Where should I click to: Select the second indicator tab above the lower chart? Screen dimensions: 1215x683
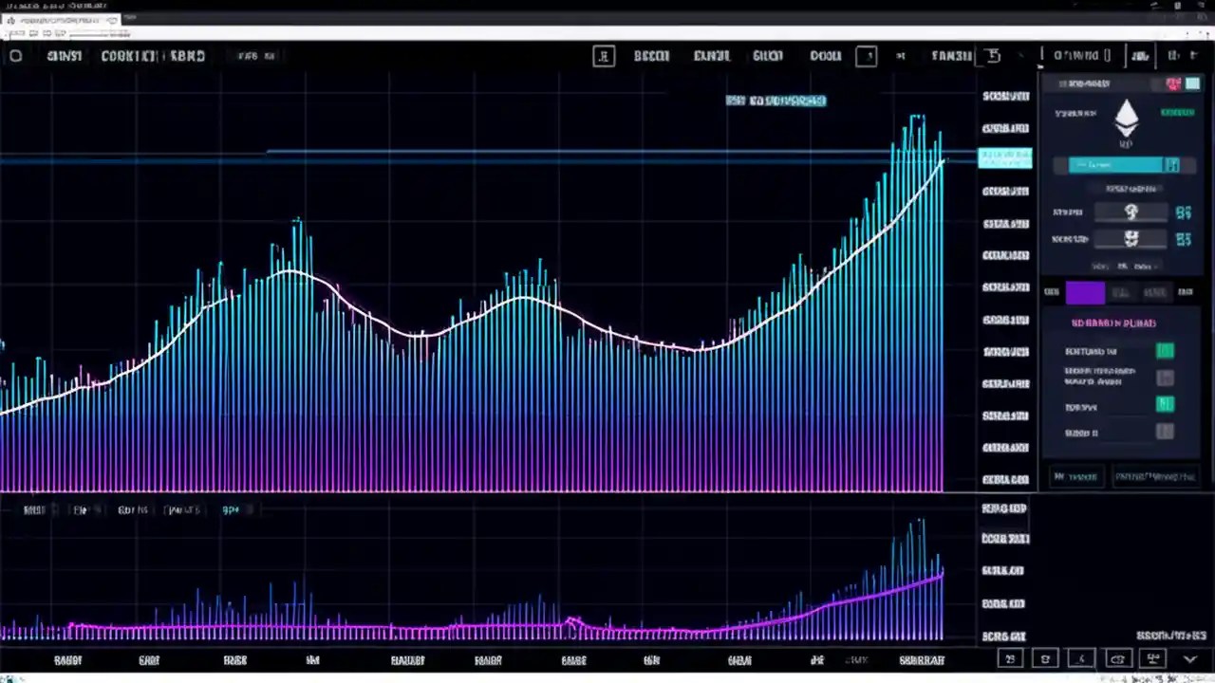point(80,509)
